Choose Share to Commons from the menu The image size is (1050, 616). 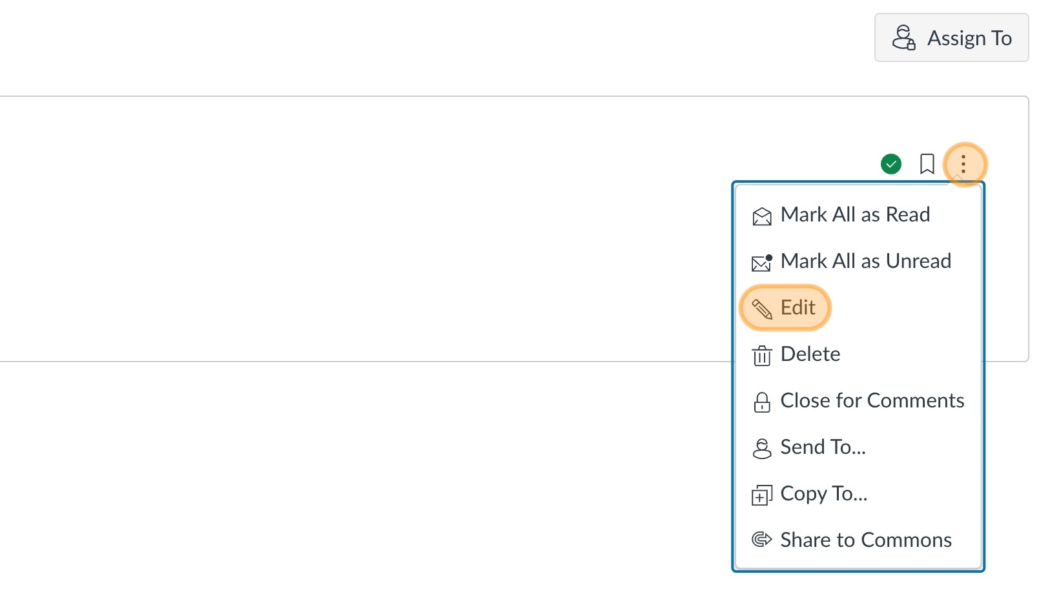click(x=866, y=540)
